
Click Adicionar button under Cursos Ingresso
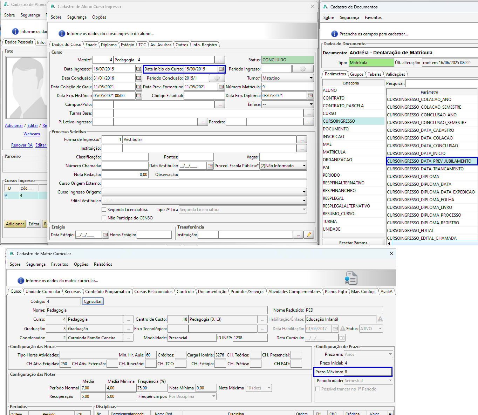pos(15,224)
